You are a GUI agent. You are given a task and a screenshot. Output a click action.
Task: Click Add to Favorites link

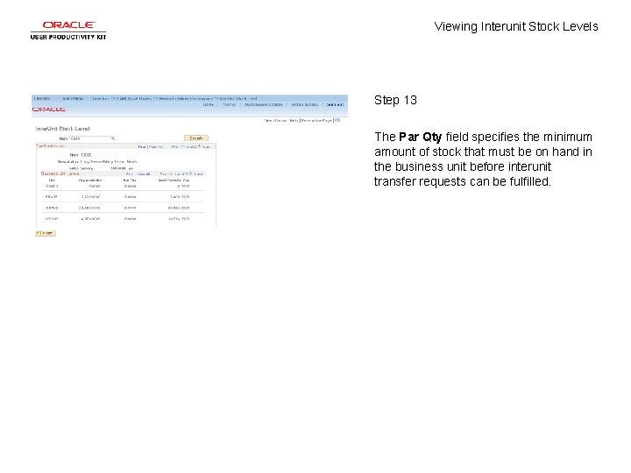pyautogui.click(x=305, y=104)
